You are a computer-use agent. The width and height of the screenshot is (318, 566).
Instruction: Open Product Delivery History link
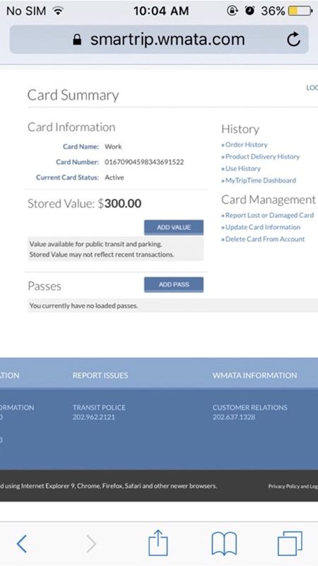click(261, 156)
